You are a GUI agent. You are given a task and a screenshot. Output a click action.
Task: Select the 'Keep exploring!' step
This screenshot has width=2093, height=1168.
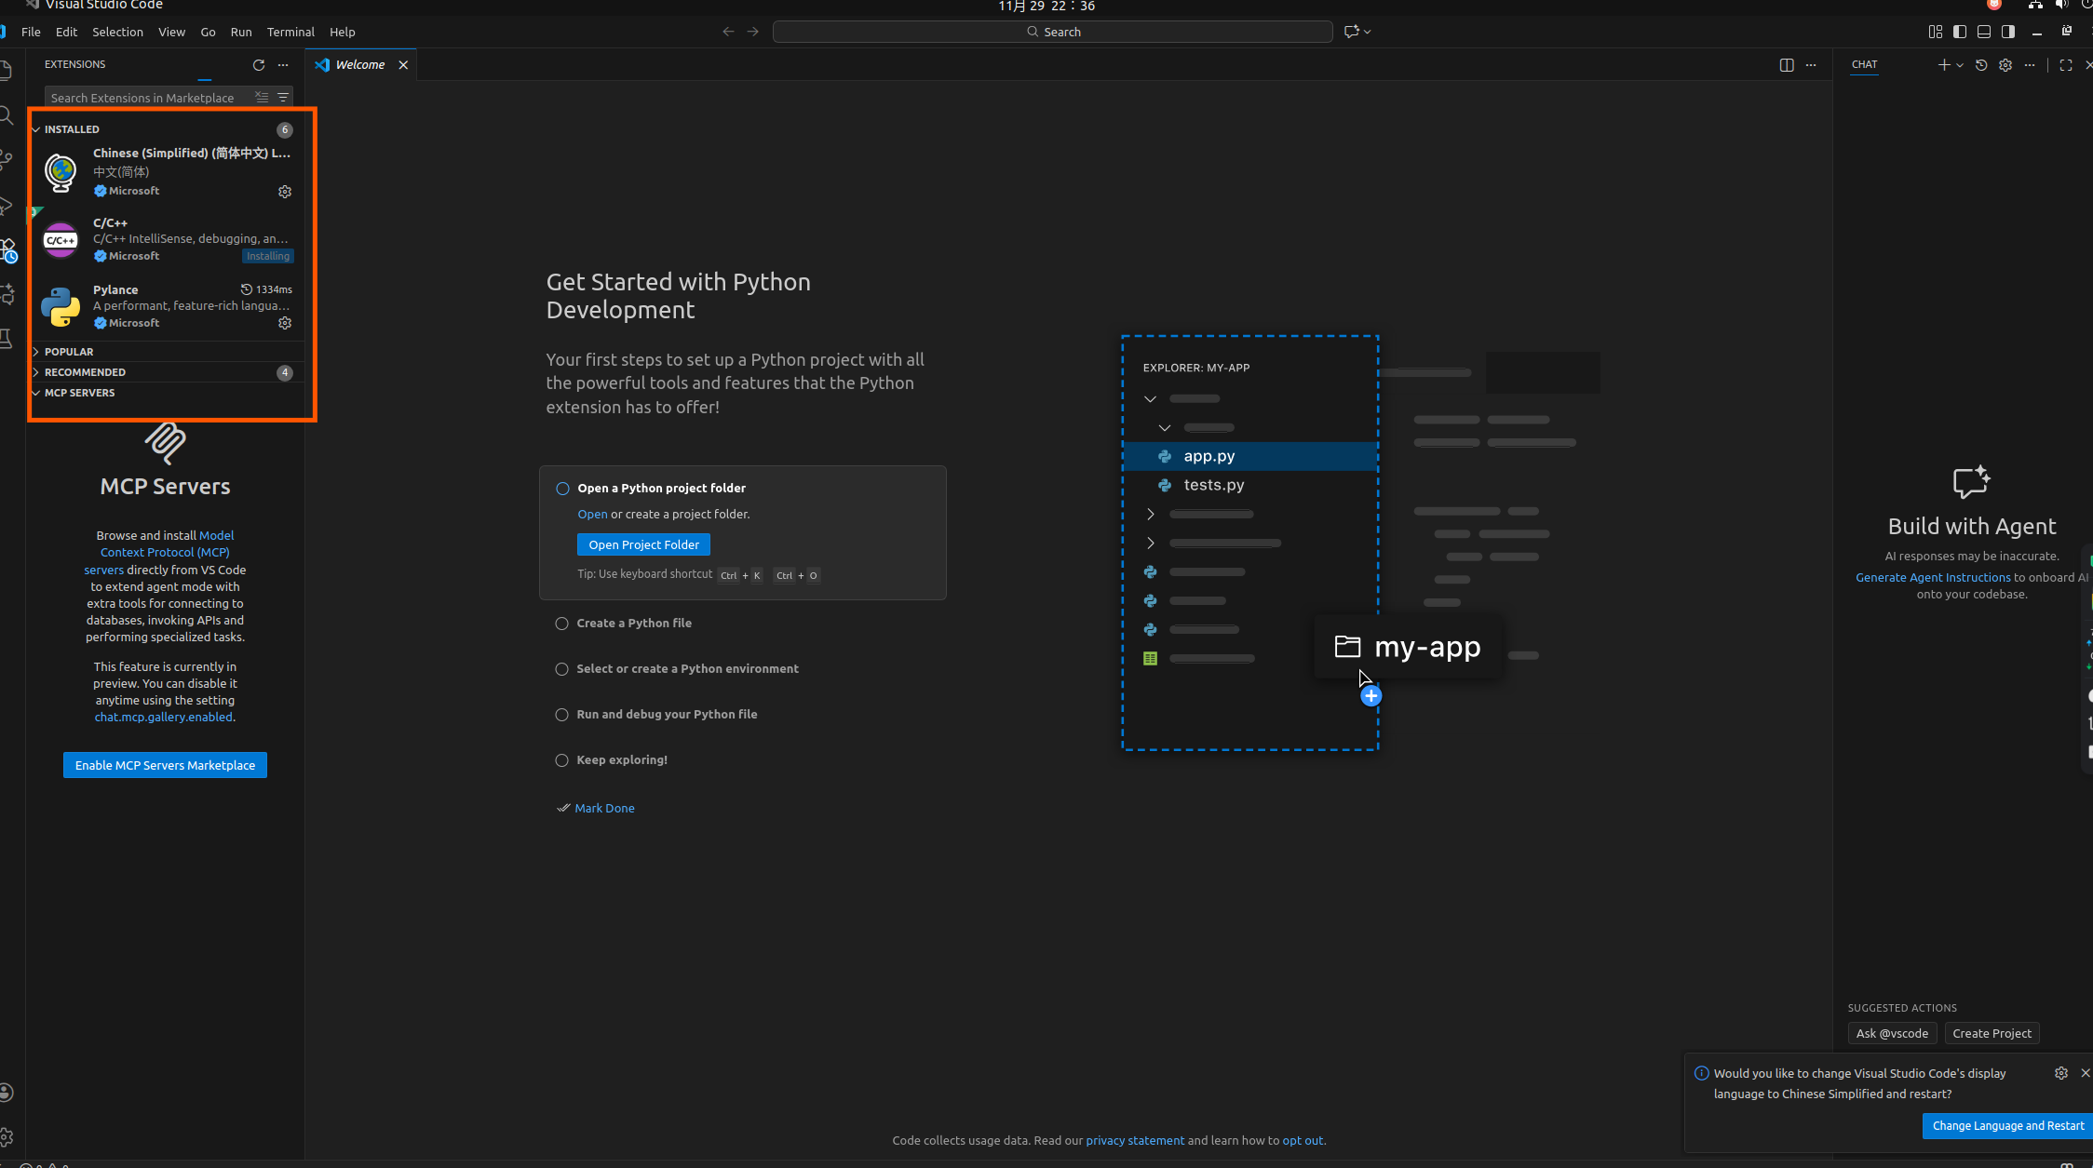pos(621,760)
